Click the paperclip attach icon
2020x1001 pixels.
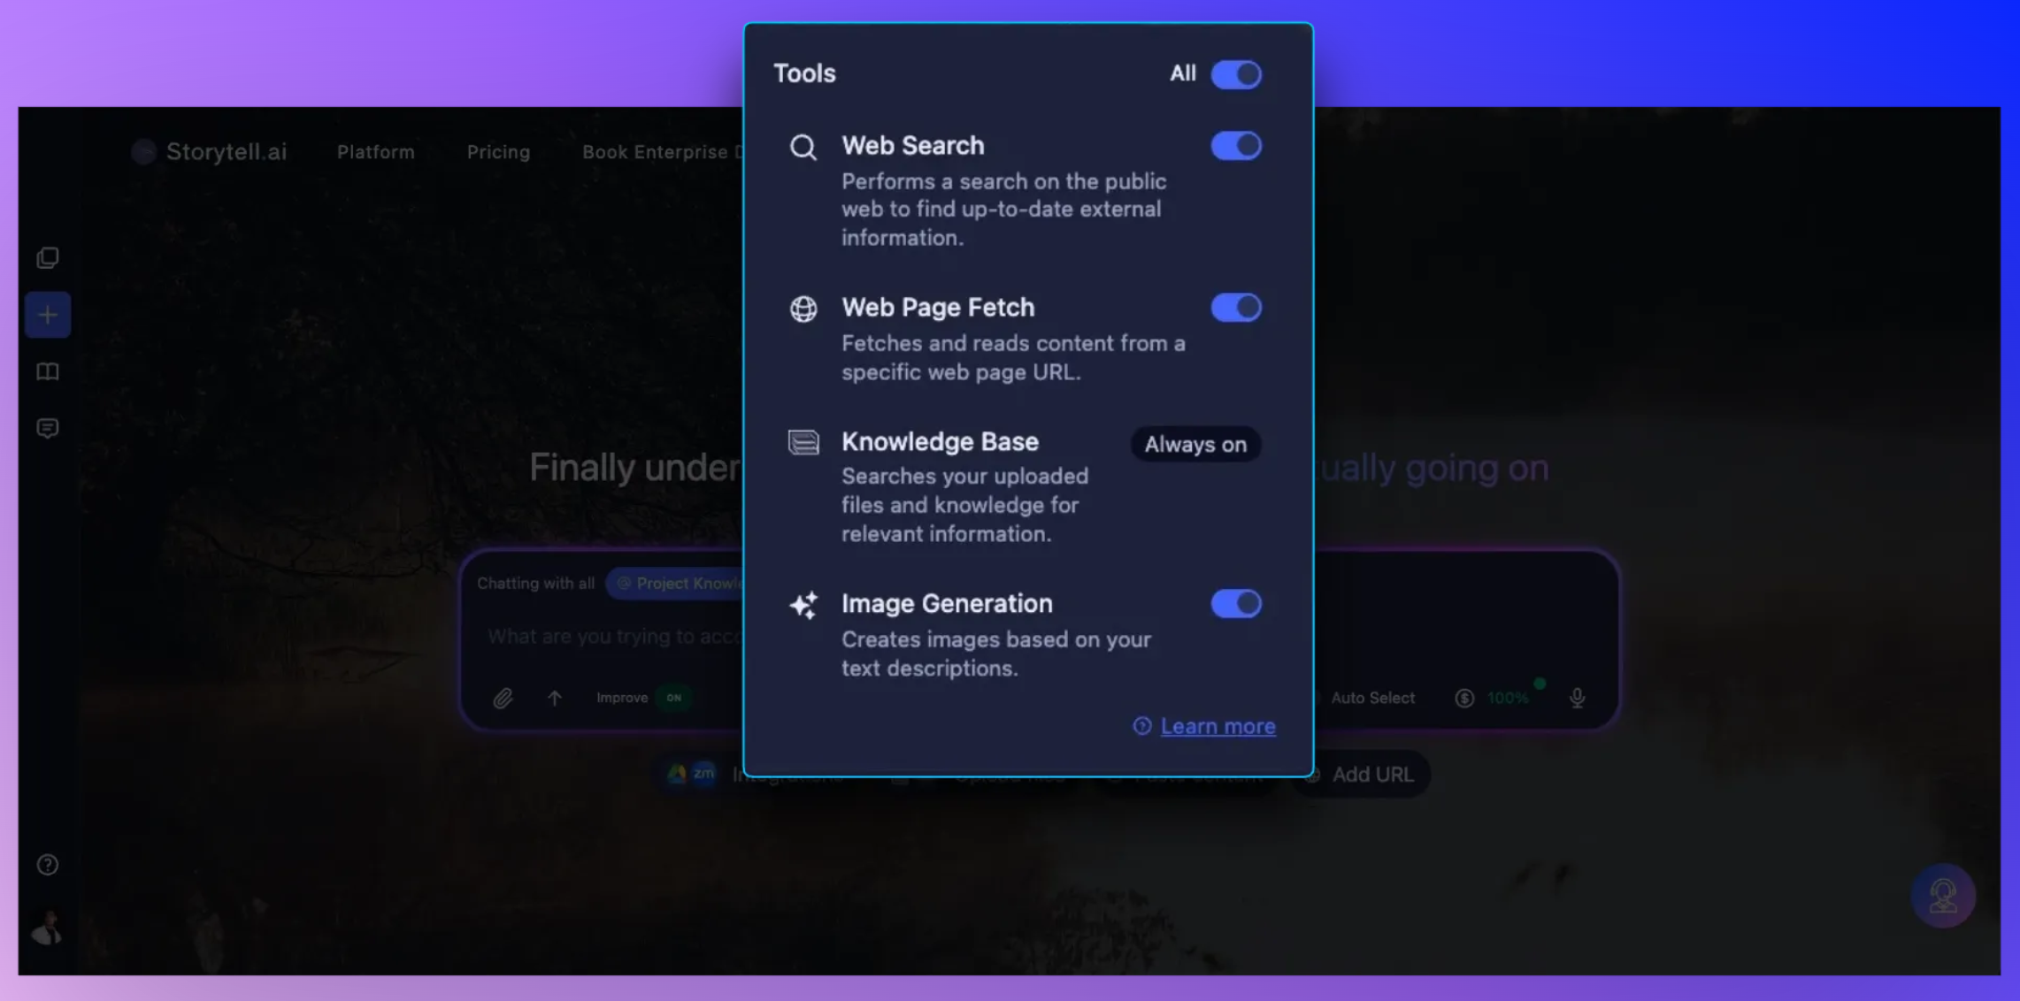click(503, 699)
